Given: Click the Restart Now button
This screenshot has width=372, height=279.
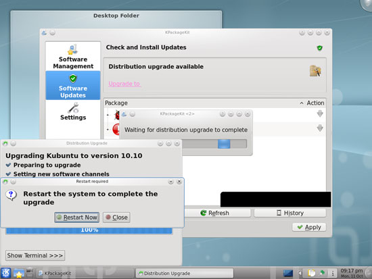Looking at the screenshot, I should 76,217.
